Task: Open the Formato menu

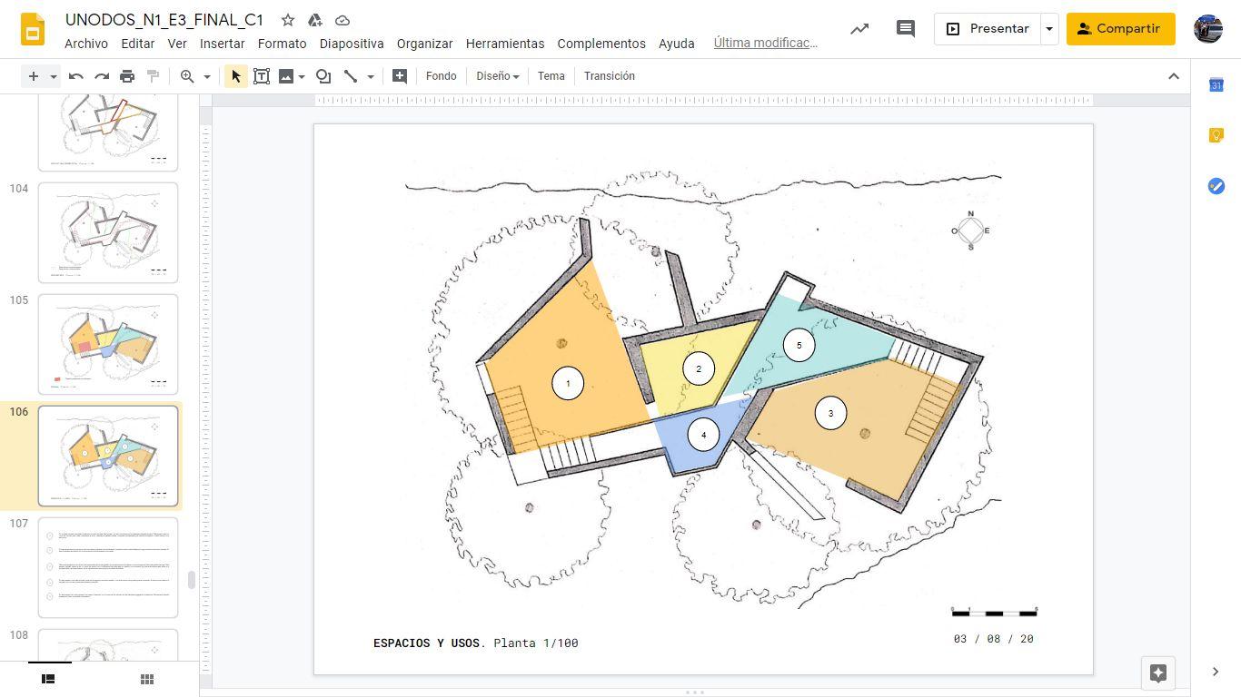Action: point(283,44)
